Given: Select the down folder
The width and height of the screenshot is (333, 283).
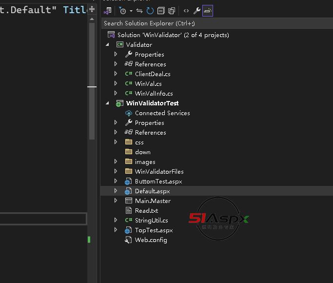Looking at the screenshot, I should [x=143, y=152].
